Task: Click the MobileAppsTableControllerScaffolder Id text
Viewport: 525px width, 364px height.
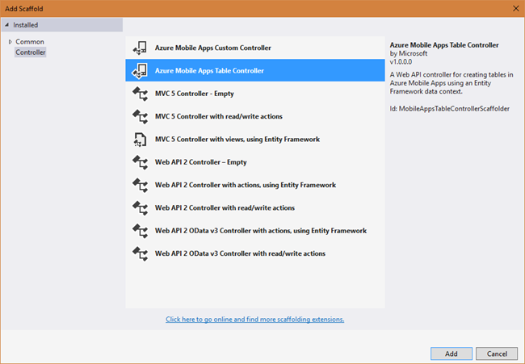Action: (450, 109)
